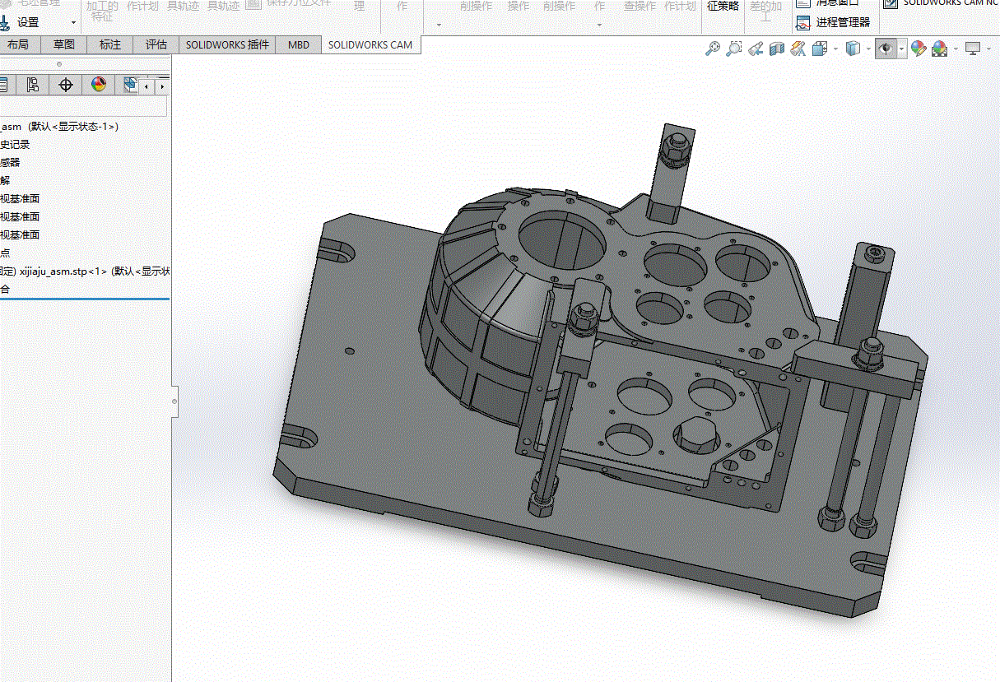The image size is (1000, 682).
Task: Expand the Display Style dropdown arrow
Action: pos(868,49)
